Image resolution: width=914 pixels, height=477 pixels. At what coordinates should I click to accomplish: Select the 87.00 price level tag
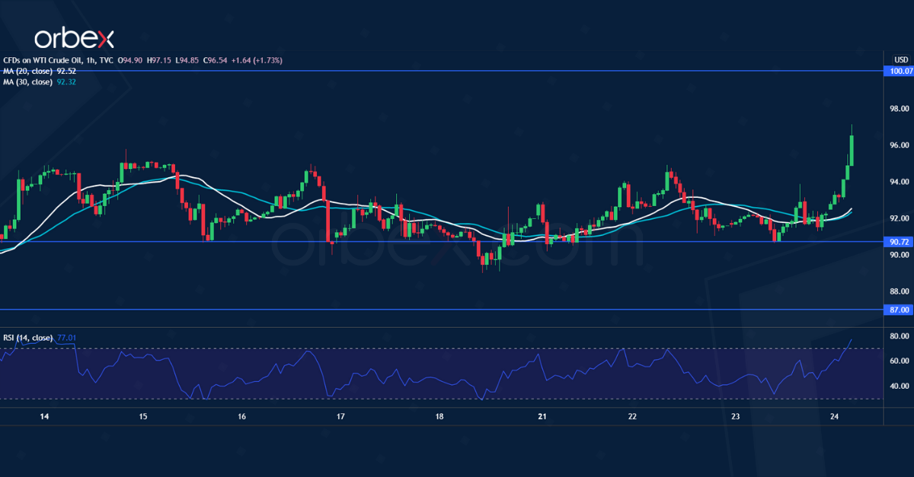pyautogui.click(x=899, y=310)
